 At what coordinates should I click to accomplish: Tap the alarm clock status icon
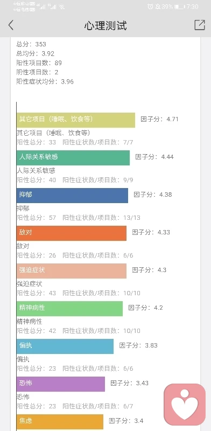(150, 6)
